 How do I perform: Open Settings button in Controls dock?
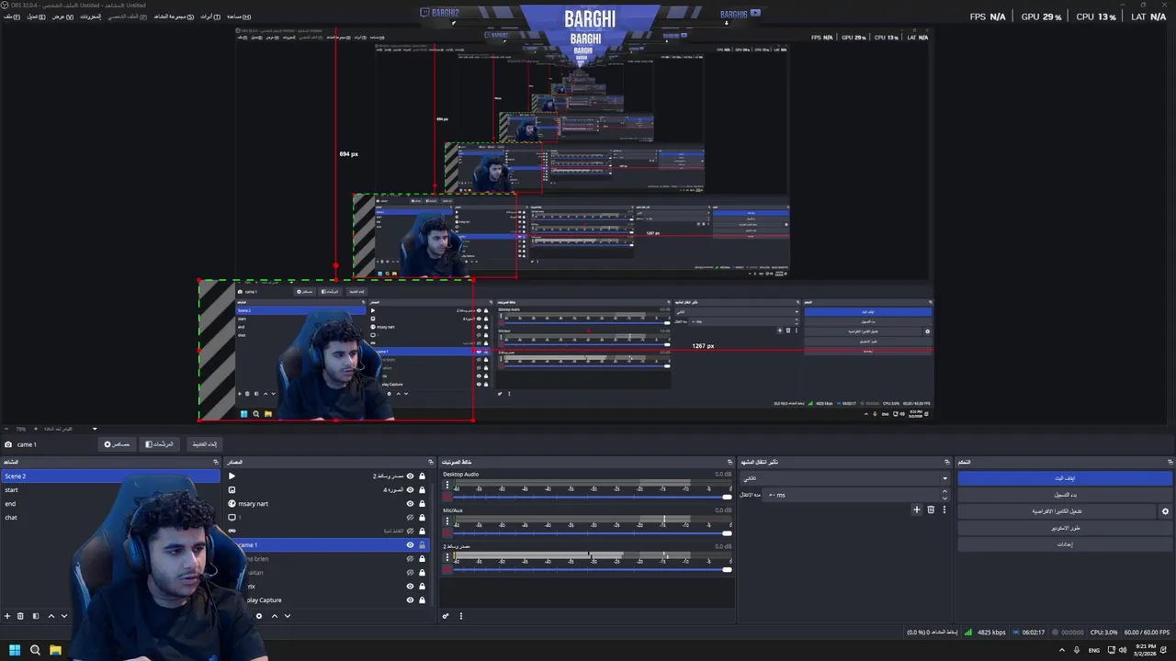pos(1065,544)
